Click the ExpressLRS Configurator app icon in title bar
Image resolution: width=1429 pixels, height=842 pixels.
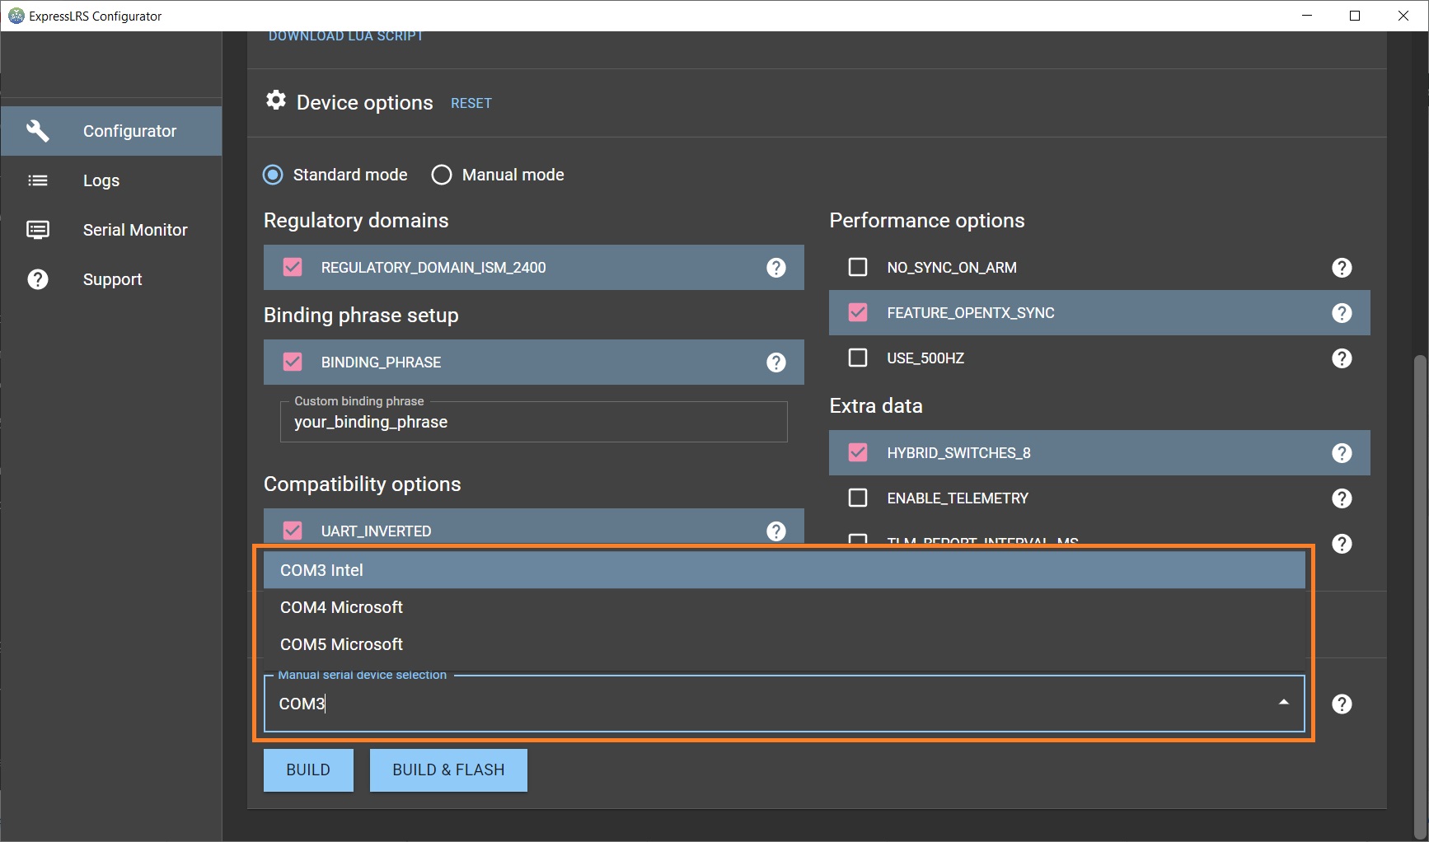[x=16, y=16]
